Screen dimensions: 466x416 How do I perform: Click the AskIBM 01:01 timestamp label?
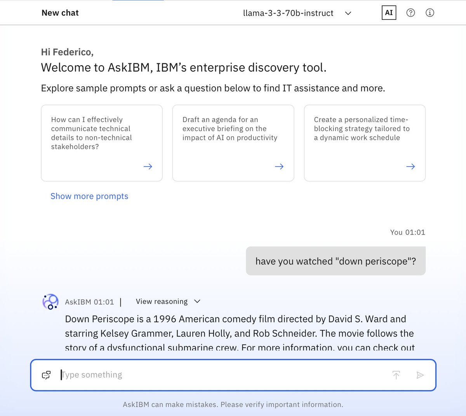click(89, 302)
